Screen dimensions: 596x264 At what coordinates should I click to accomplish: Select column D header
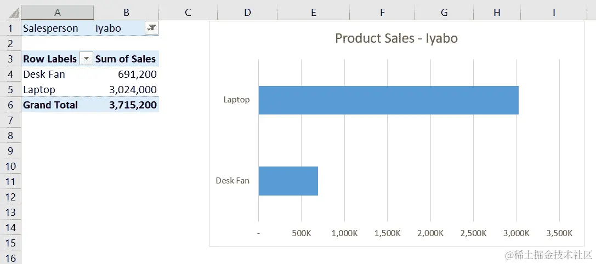(x=247, y=12)
